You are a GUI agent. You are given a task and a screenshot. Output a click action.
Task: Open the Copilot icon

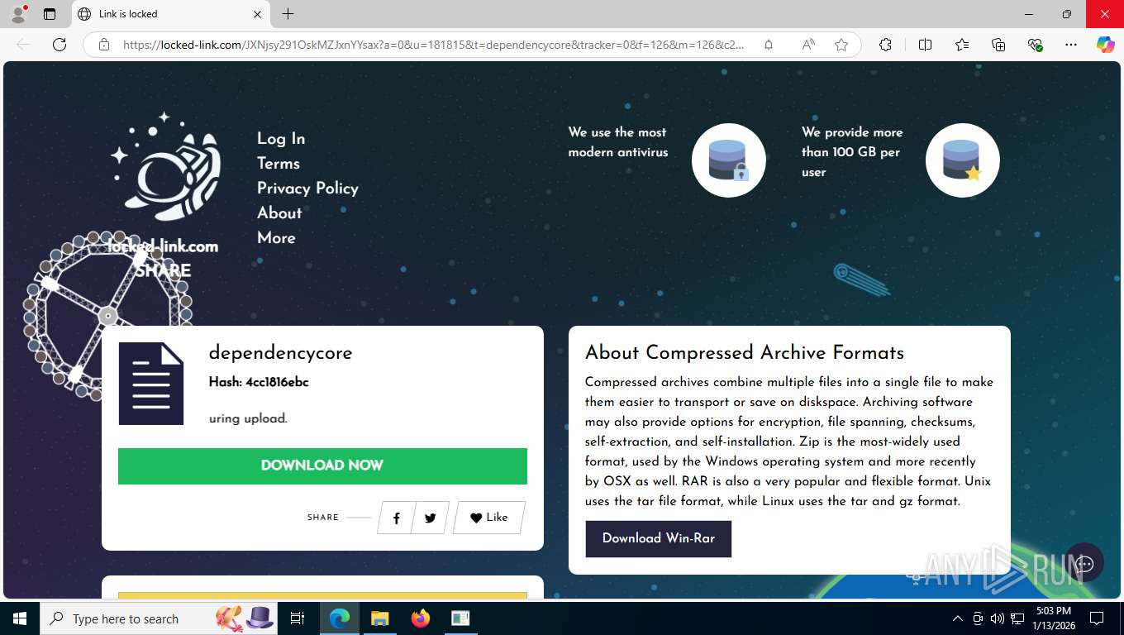[x=1105, y=45]
